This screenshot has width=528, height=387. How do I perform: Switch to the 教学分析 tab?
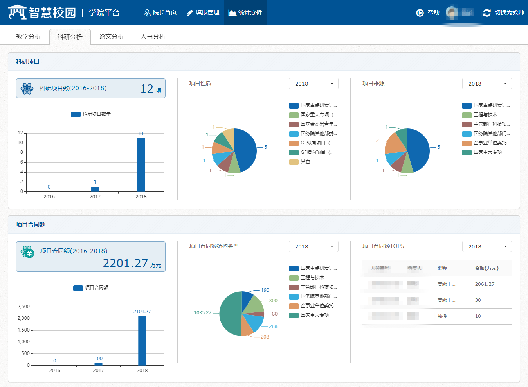[x=29, y=37]
